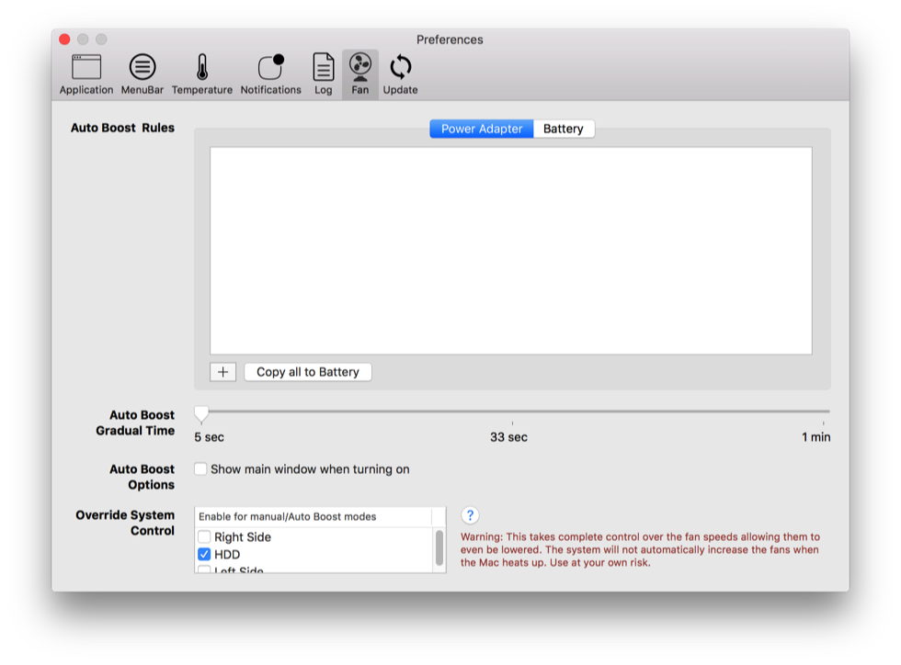The width and height of the screenshot is (901, 665).
Task: Check the Right Side fan checkbox
Action: point(204,537)
